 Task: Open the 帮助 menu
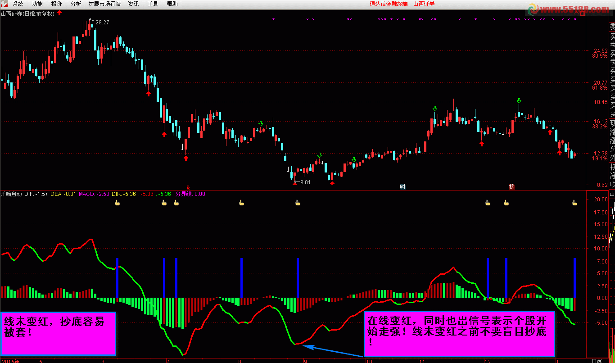pyautogui.click(x=172, y=4)
